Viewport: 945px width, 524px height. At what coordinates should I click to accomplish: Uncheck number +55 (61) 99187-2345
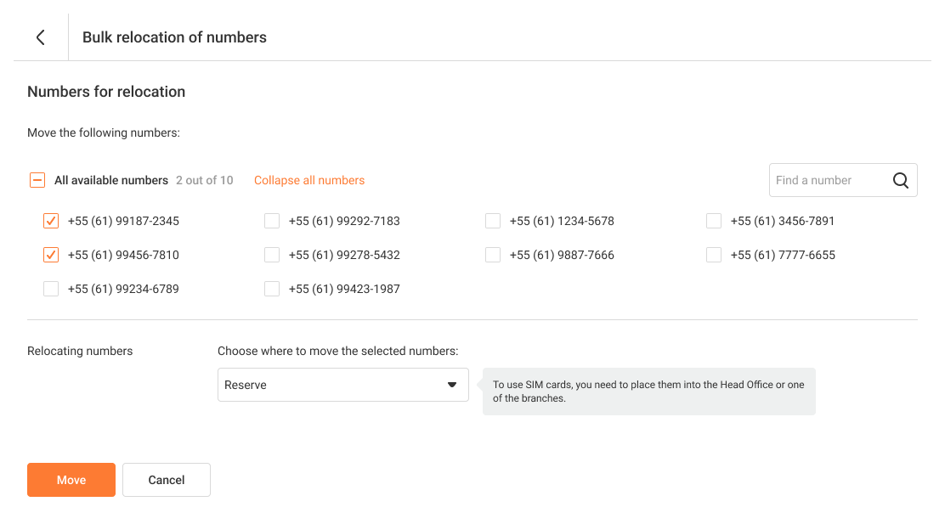[x=51, y=221]
